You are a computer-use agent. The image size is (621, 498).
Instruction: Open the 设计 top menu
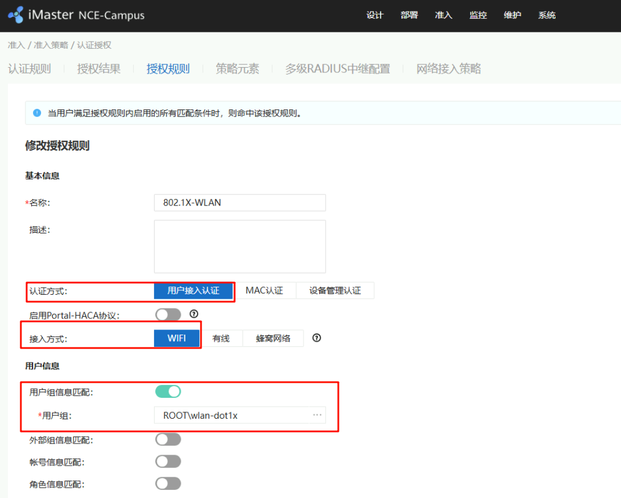(375, 15)
